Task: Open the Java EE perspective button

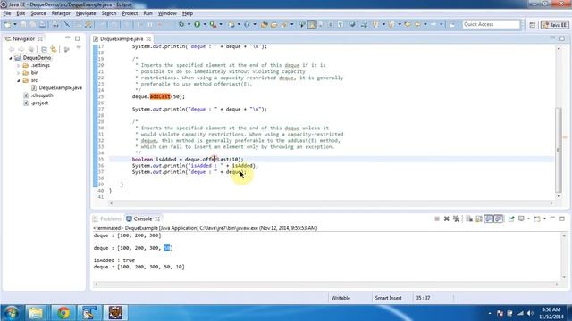Action: point(554,25)
